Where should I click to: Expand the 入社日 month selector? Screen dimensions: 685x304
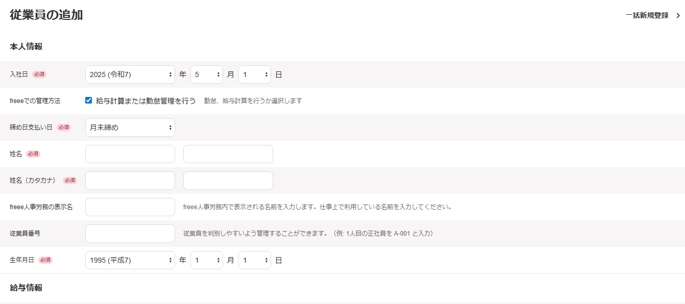pos(206,74)
